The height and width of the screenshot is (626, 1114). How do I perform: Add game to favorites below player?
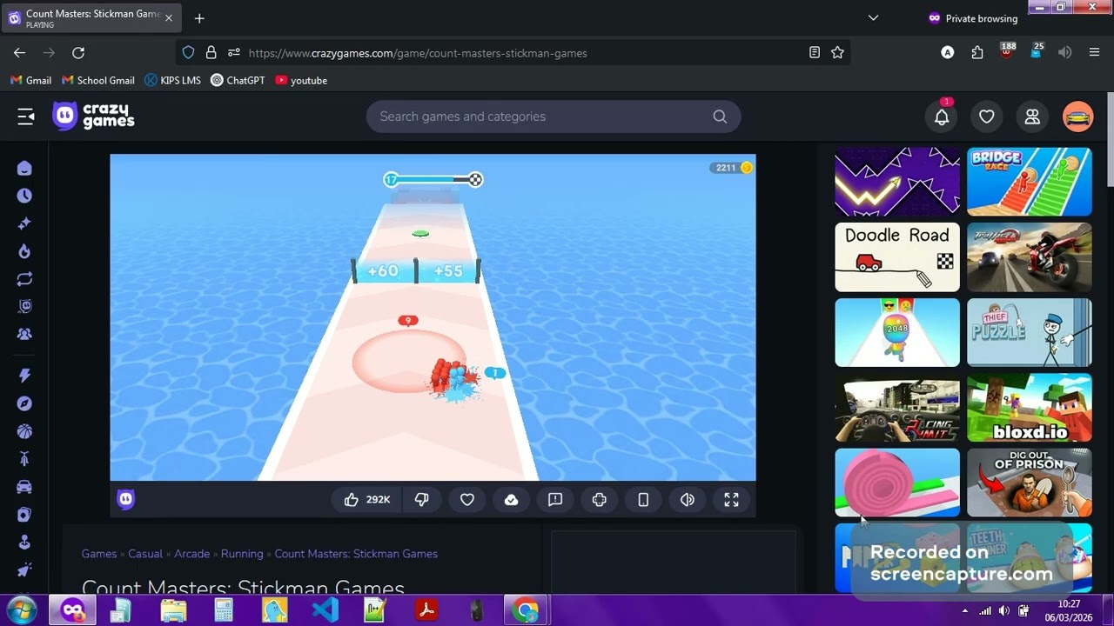(467, 499)
